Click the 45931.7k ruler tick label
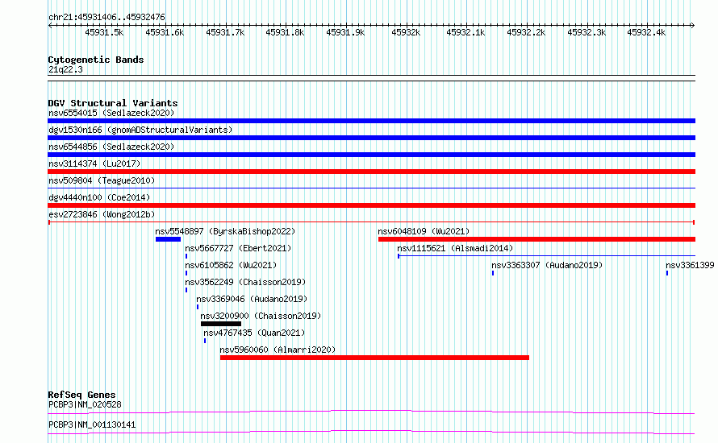 (x=225, y=32)
